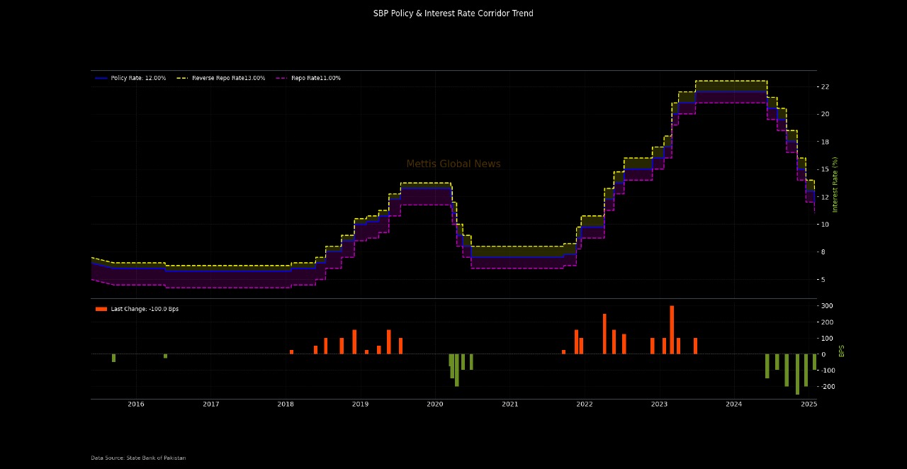
Task: Click the deepest green bar in late 2024
Action: coord(797,374)
